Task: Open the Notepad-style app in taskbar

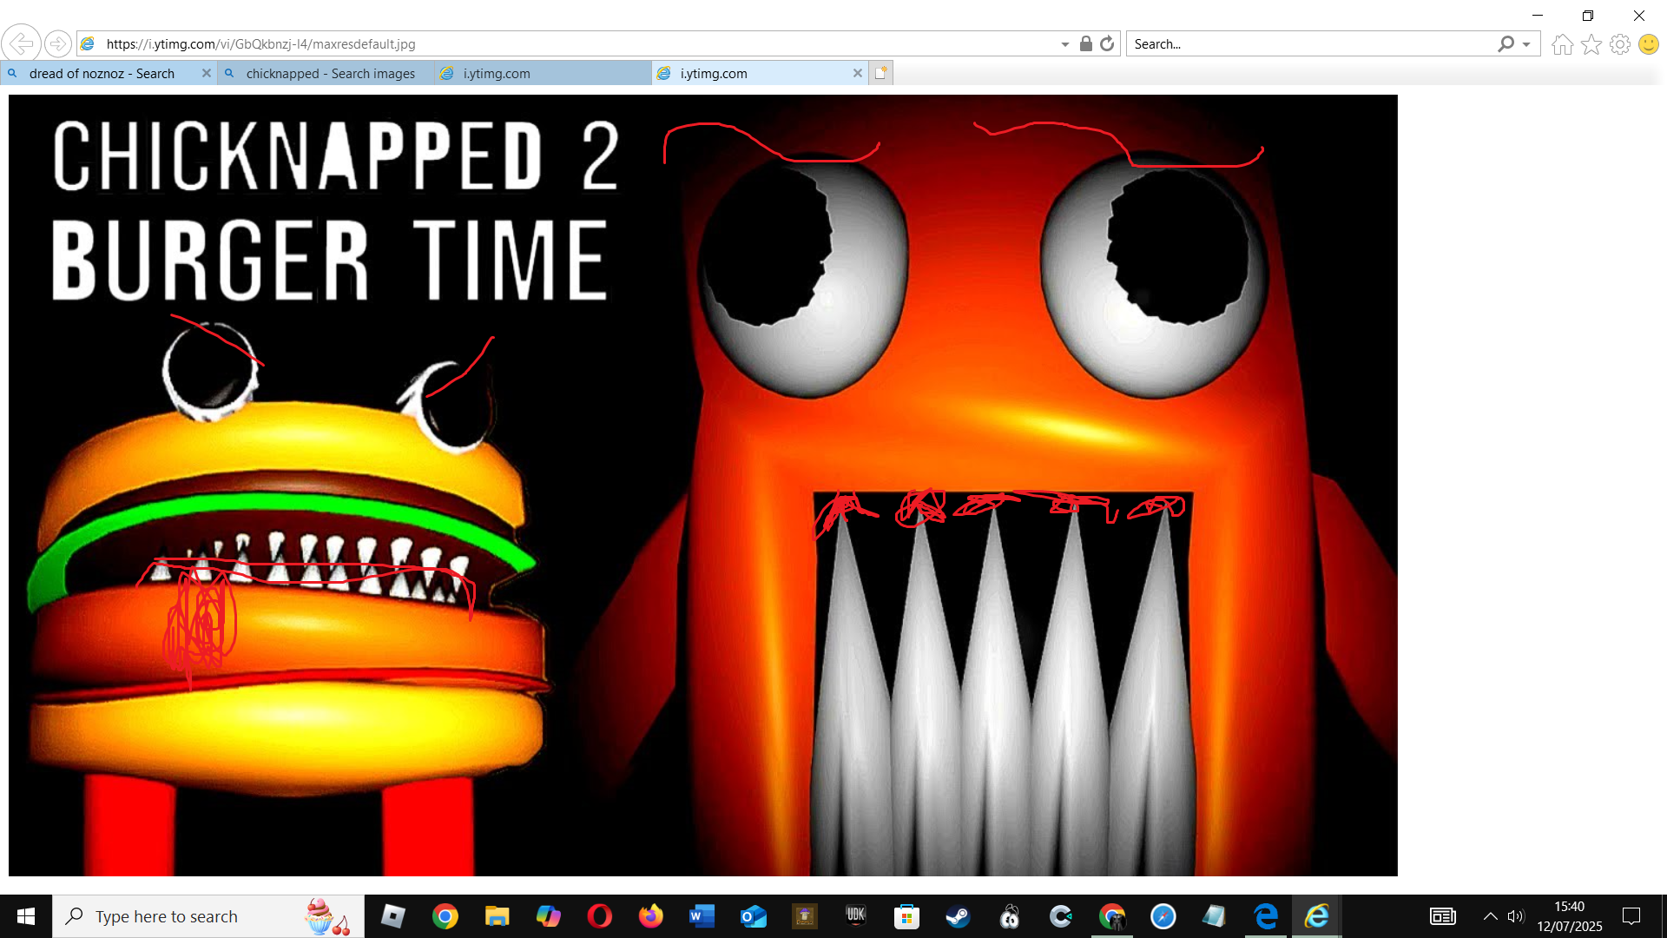Action: (x=1215, y=916)
